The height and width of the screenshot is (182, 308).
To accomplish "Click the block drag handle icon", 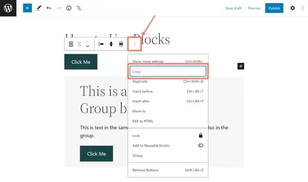I will point(79,44).
